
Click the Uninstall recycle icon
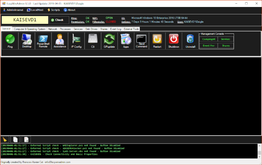(190, 41)
